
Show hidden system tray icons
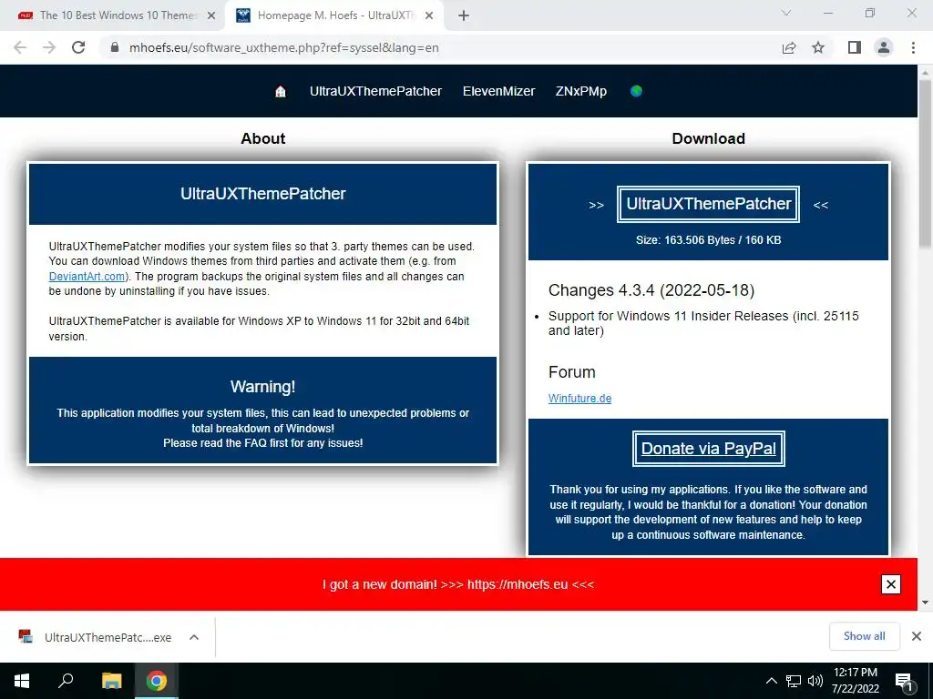pyautogui.click(x=771, y=681)
